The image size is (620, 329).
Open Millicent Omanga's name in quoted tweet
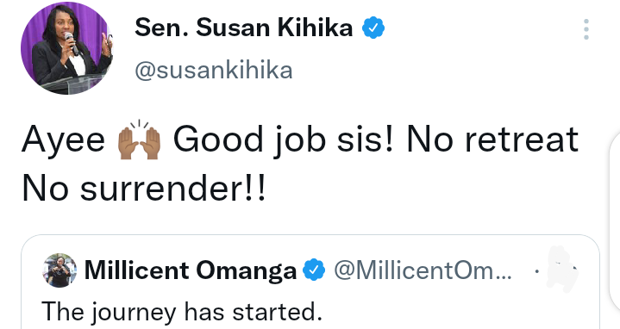191,270
